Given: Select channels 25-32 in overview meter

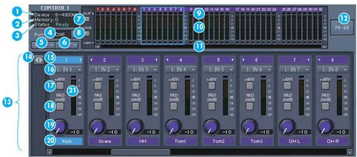Looking at the screenshot, I should point(302,26).
